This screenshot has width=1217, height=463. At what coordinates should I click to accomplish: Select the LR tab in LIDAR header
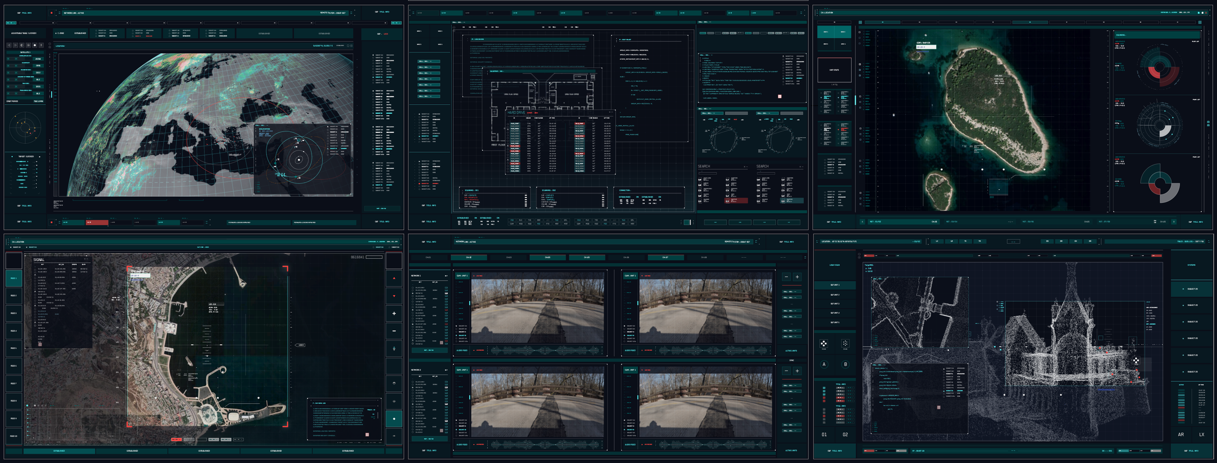(951, 241)
